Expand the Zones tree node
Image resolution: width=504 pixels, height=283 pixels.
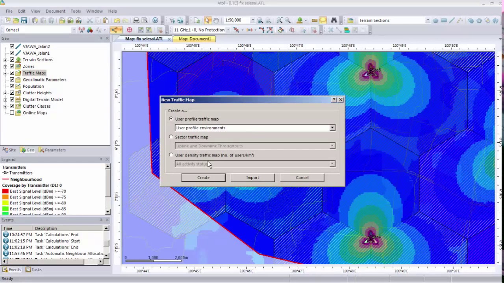tap(5, 66)
